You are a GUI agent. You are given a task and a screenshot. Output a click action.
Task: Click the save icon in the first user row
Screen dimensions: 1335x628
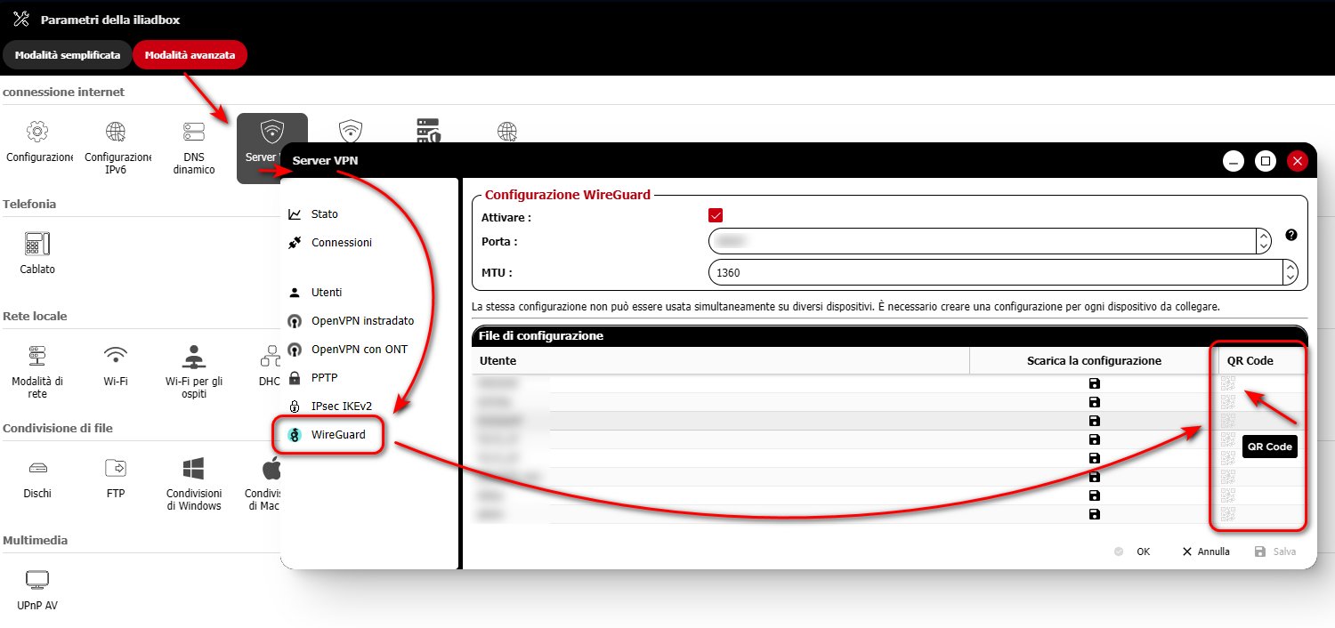pyautogui.click(x=1094, y=383)
